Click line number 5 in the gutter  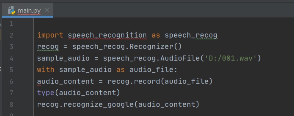[x=11, y=70]
